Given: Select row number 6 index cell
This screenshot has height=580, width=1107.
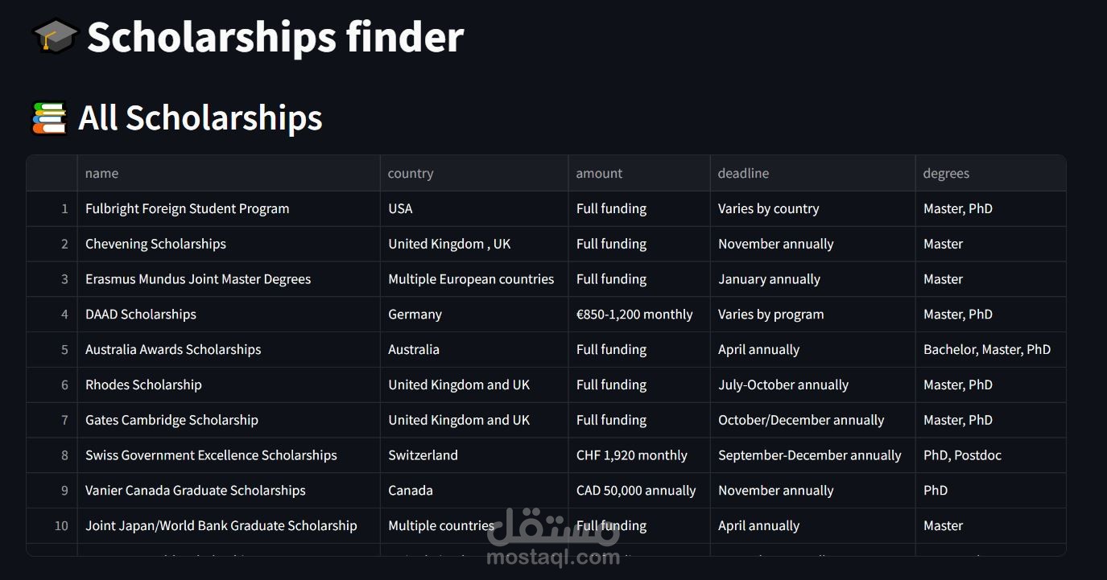Looking at the screenshot, I should [52, 385].
